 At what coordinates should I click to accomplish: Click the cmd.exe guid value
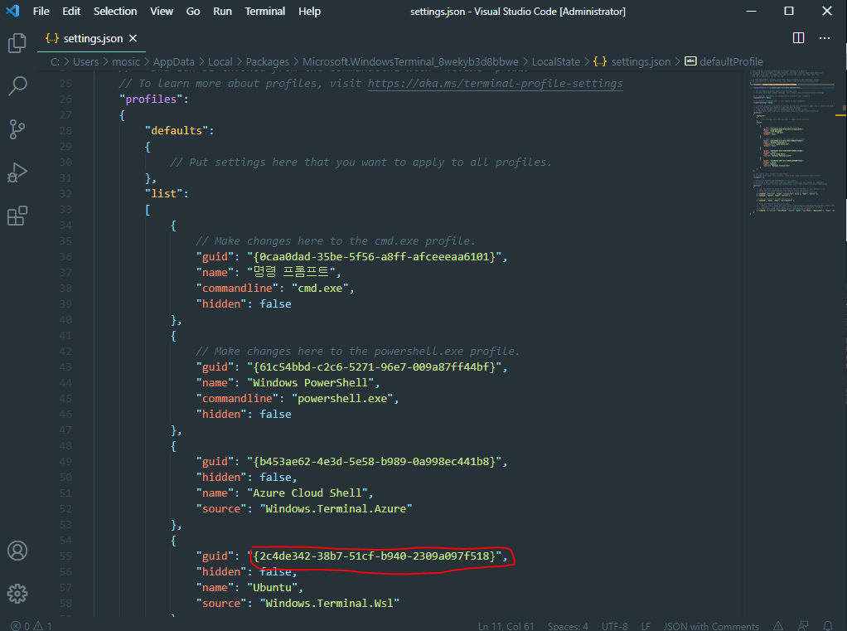pyautogui.click(x=375, y=256)
